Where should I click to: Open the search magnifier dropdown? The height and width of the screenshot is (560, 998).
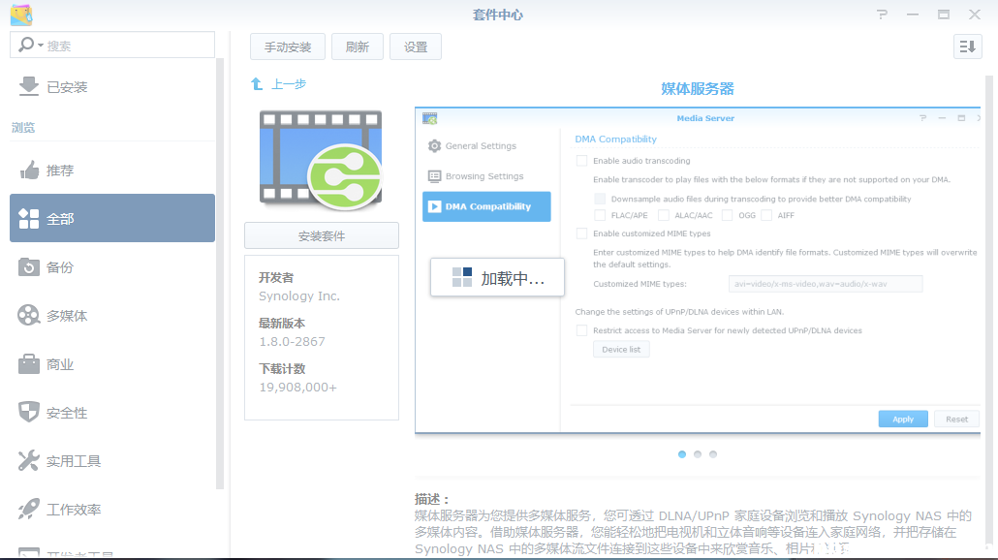pos(31,46)
